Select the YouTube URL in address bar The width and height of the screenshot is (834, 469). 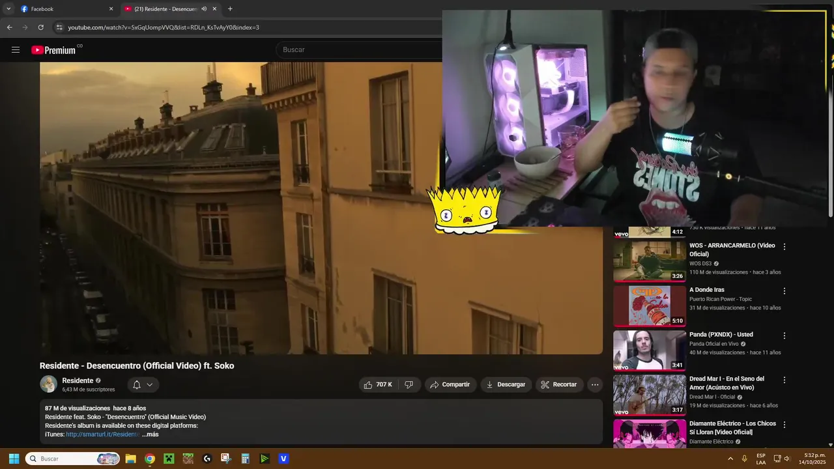(x=164, y=27)
